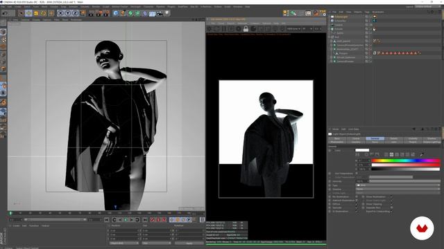Open the Object (Rel) coordinates dropdown

coord(124,243)
